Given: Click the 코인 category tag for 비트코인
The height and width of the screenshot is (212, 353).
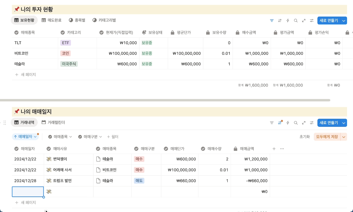Looking at the screenshot, I should [x=66, y=53].
